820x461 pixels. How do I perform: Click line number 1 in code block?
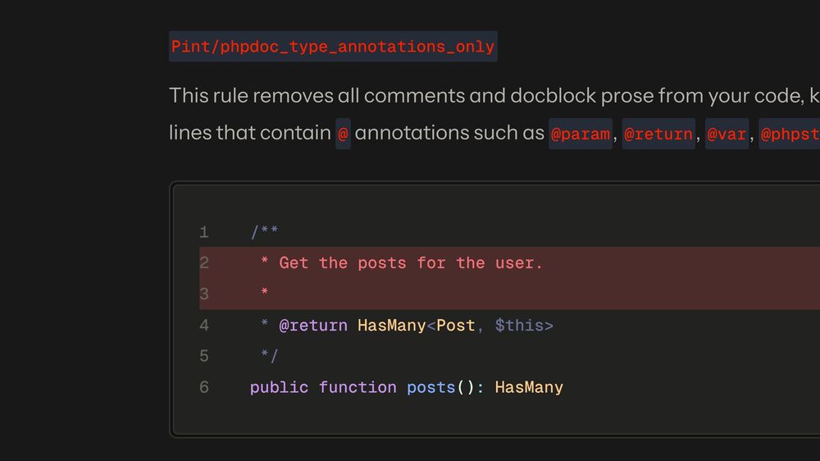[x=204, y=232]
